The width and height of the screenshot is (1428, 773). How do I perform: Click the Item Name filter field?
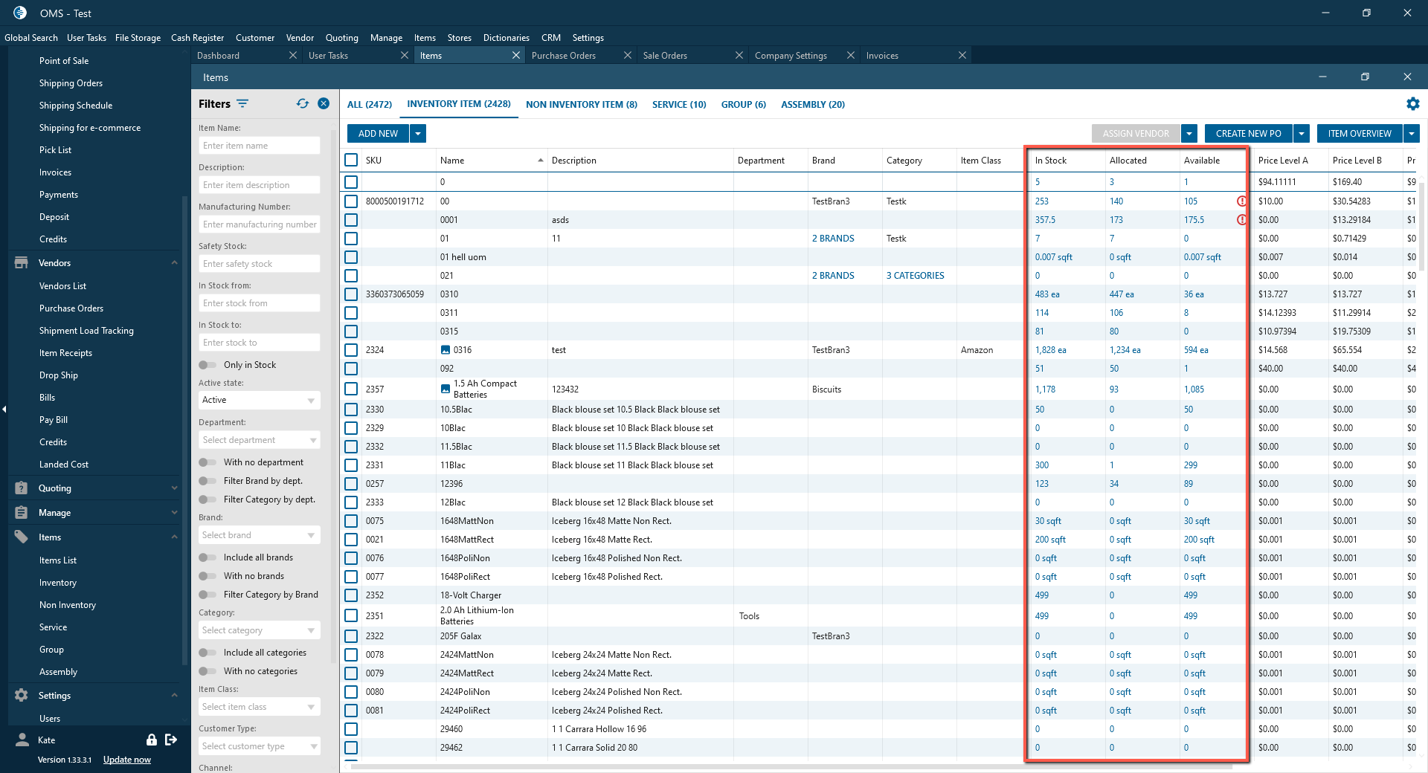click(259, 146)
